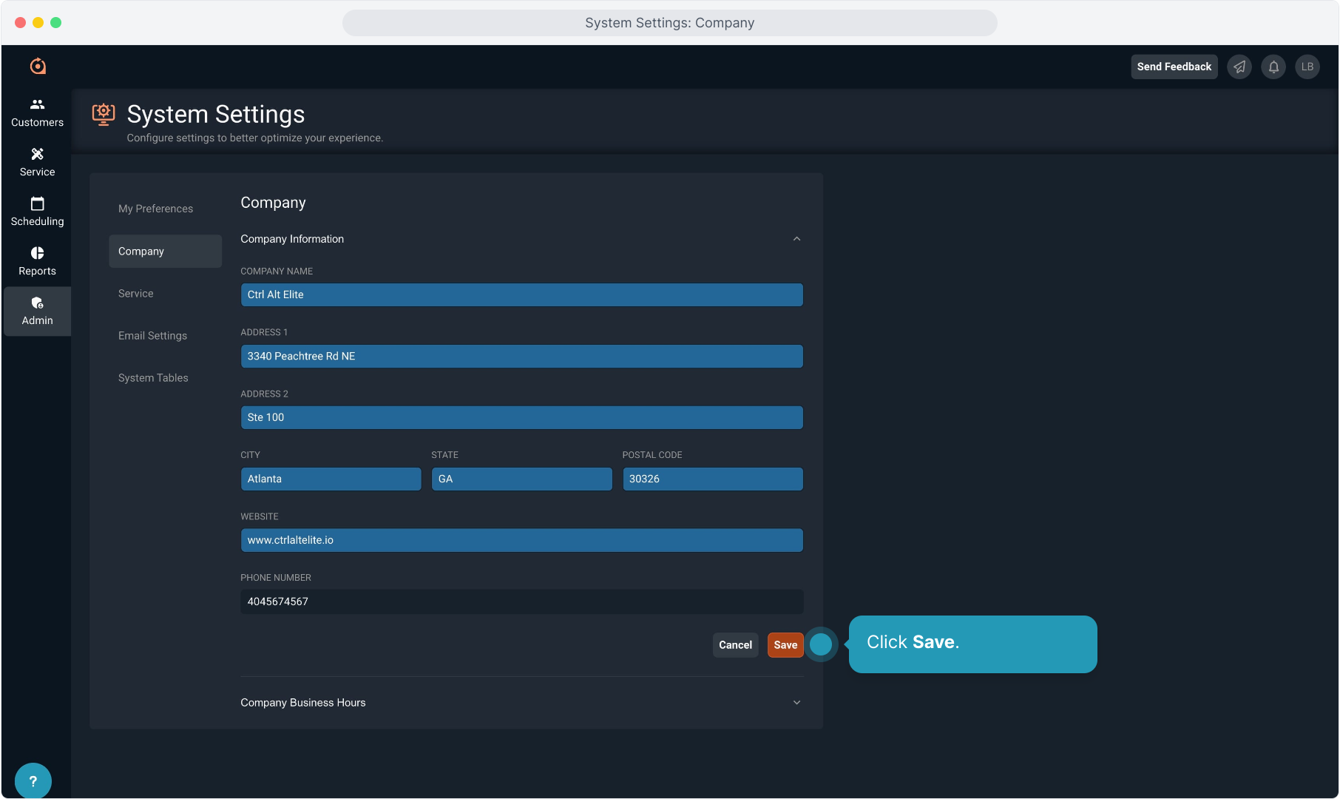Click the app logo at top left
The height and width of the screenshot is (799, 1340).
[38, 67]
